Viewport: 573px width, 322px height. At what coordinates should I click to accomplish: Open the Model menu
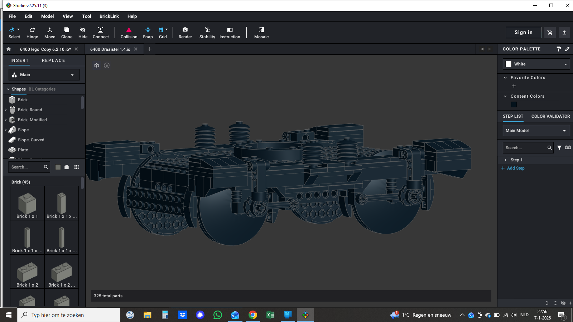pyautogui.click(x=47, y=16)
